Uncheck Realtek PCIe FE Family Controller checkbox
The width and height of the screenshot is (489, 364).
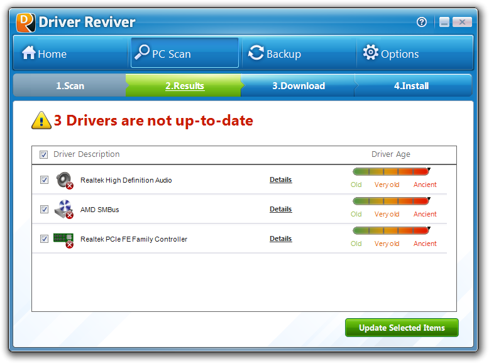44,239
